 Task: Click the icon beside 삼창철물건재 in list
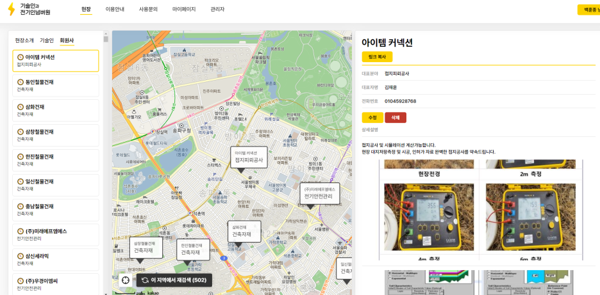click(x=21, y=132)
